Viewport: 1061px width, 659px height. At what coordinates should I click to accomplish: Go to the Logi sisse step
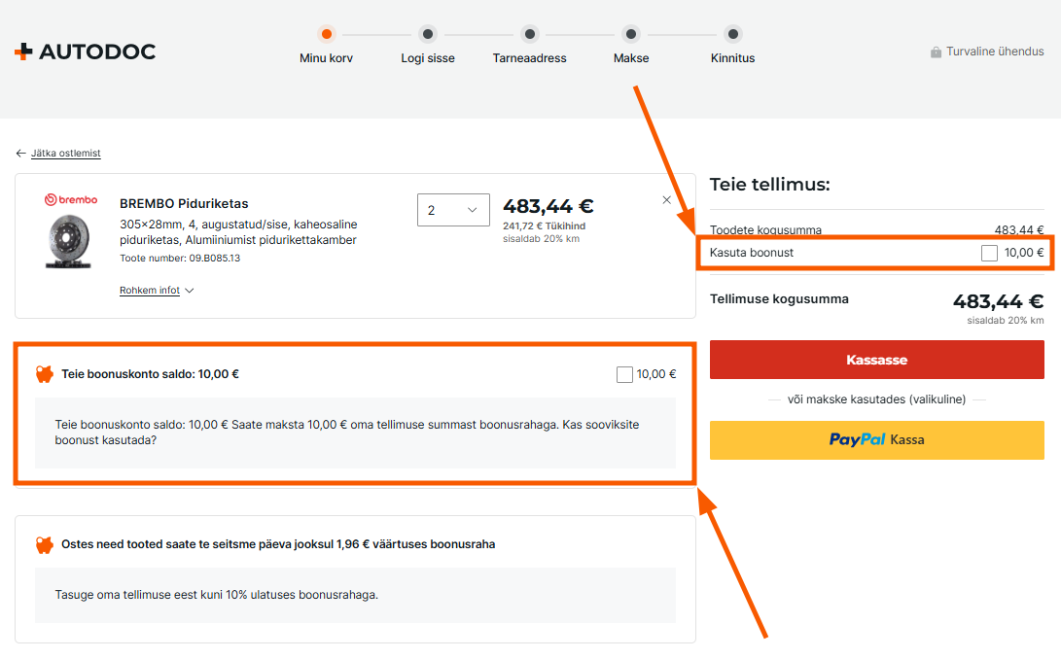point(428,34)
